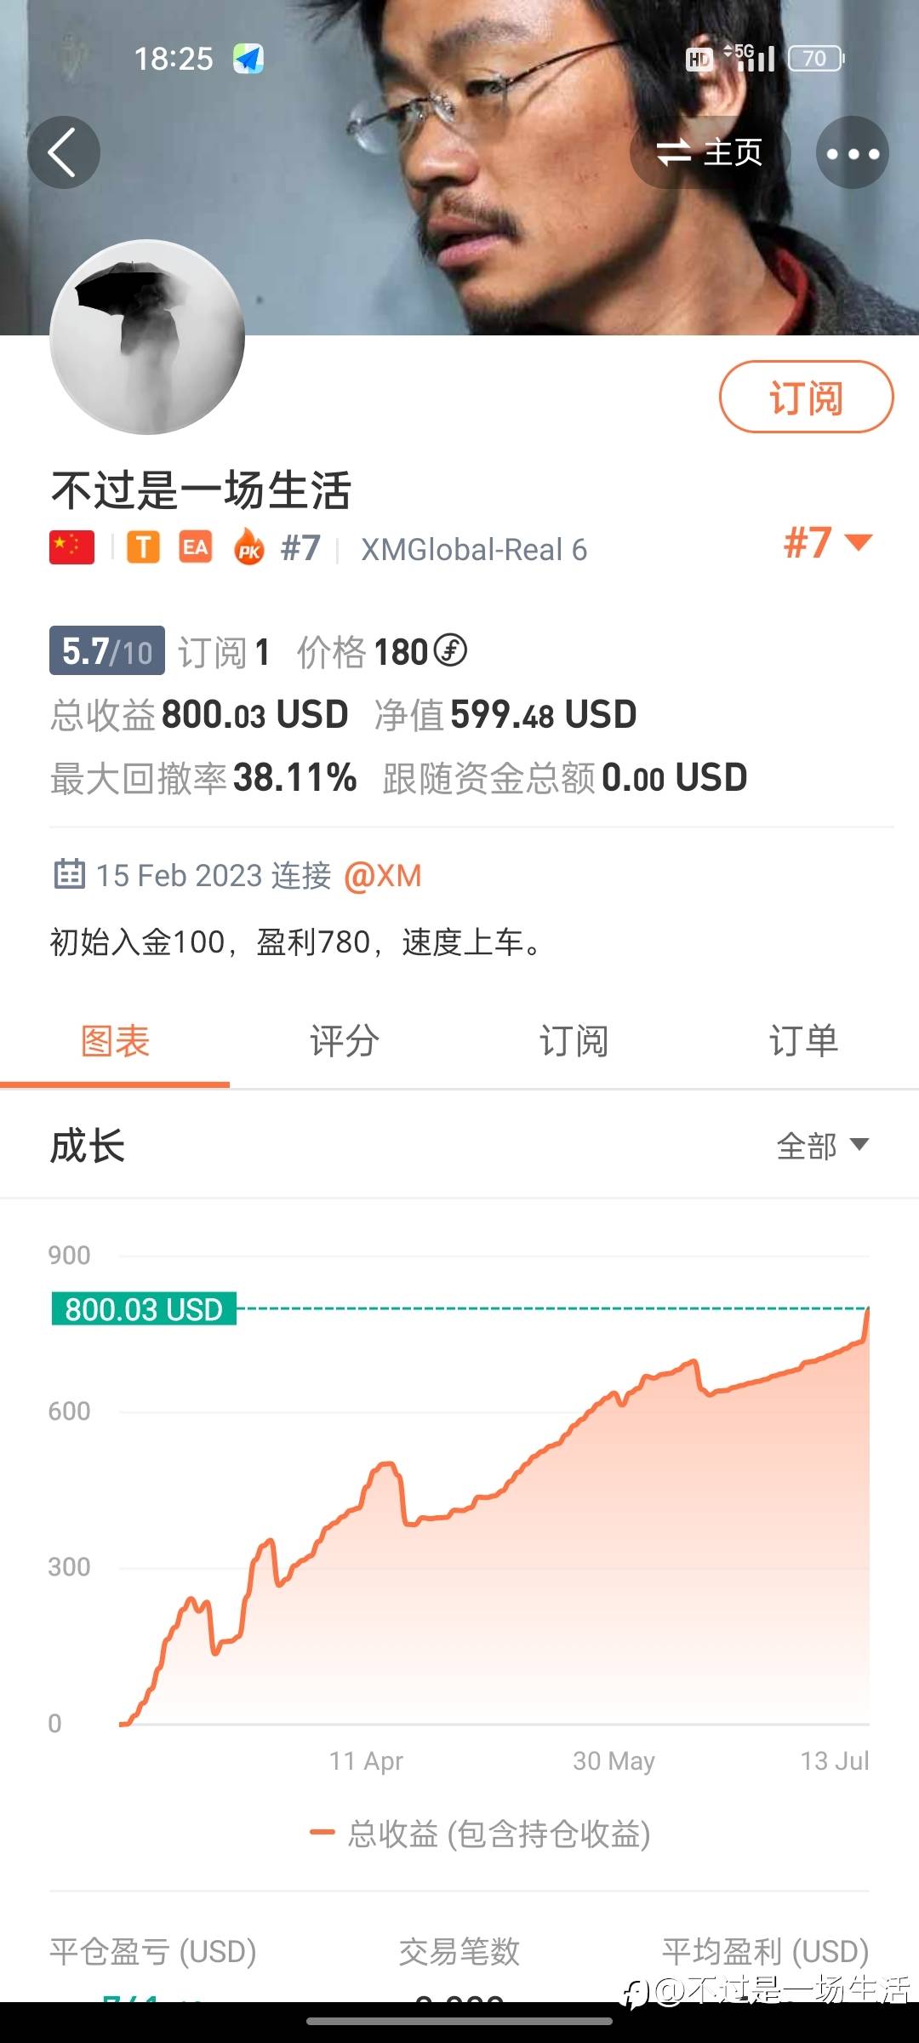This screenshot has height=2043, width=919.
Task: Tap the 5.7/10 rating badge
Action: (x=107, y=651)
